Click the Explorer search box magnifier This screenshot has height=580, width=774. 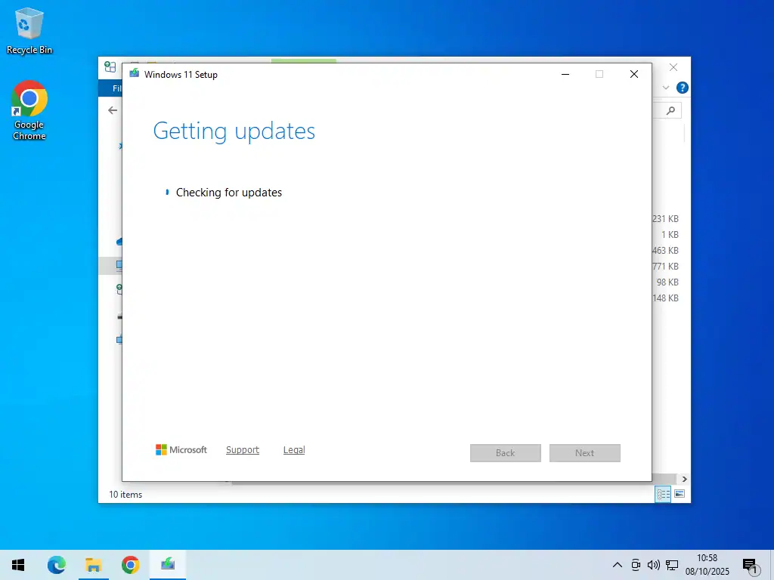(671, 110)
